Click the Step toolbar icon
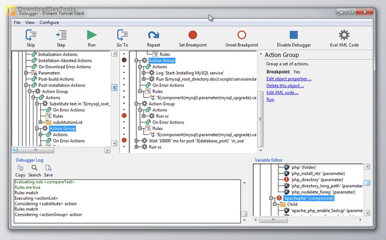Screen dimensions: 386x240 pos(61,35)
